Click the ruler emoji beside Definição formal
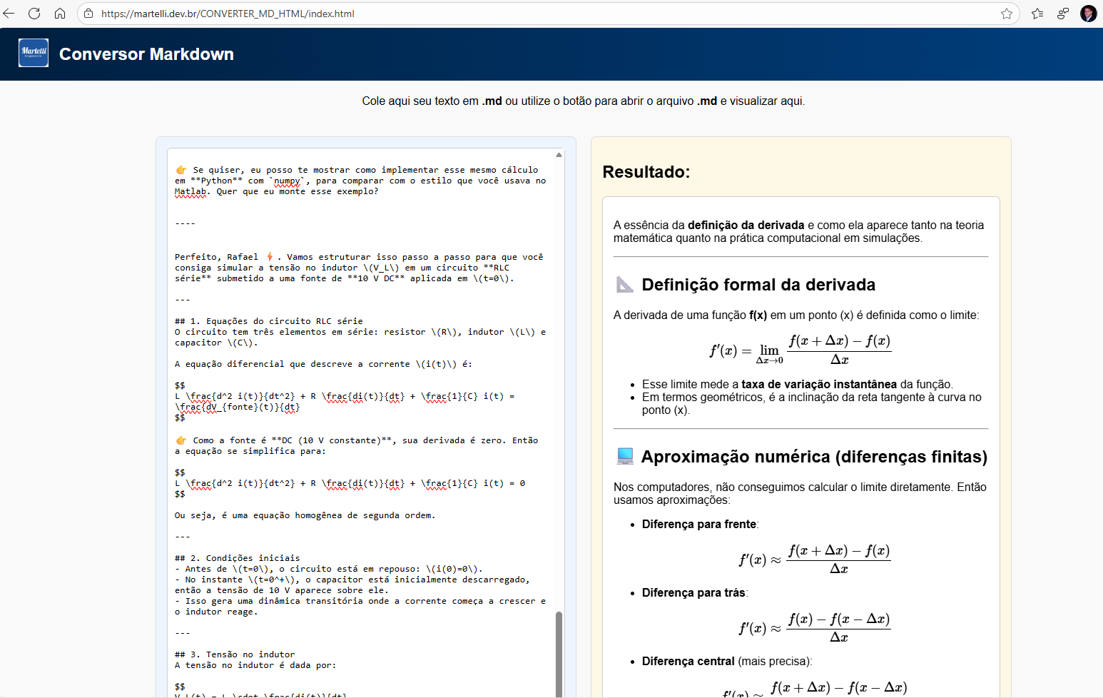The image size is (1103, 698). [625, 285]
